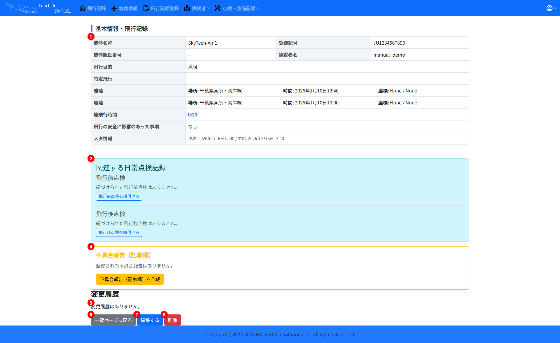This screenshot has height=343, width=560.
Task: Click 飛行前点検を紐付ける button
Action: [x=119, y=196]
